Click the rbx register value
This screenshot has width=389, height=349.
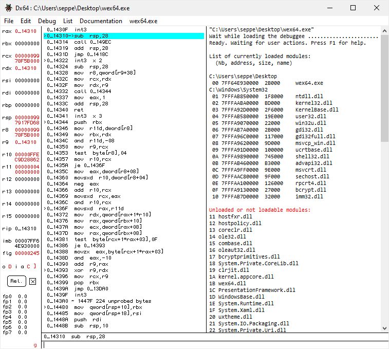tap(27, 44)
